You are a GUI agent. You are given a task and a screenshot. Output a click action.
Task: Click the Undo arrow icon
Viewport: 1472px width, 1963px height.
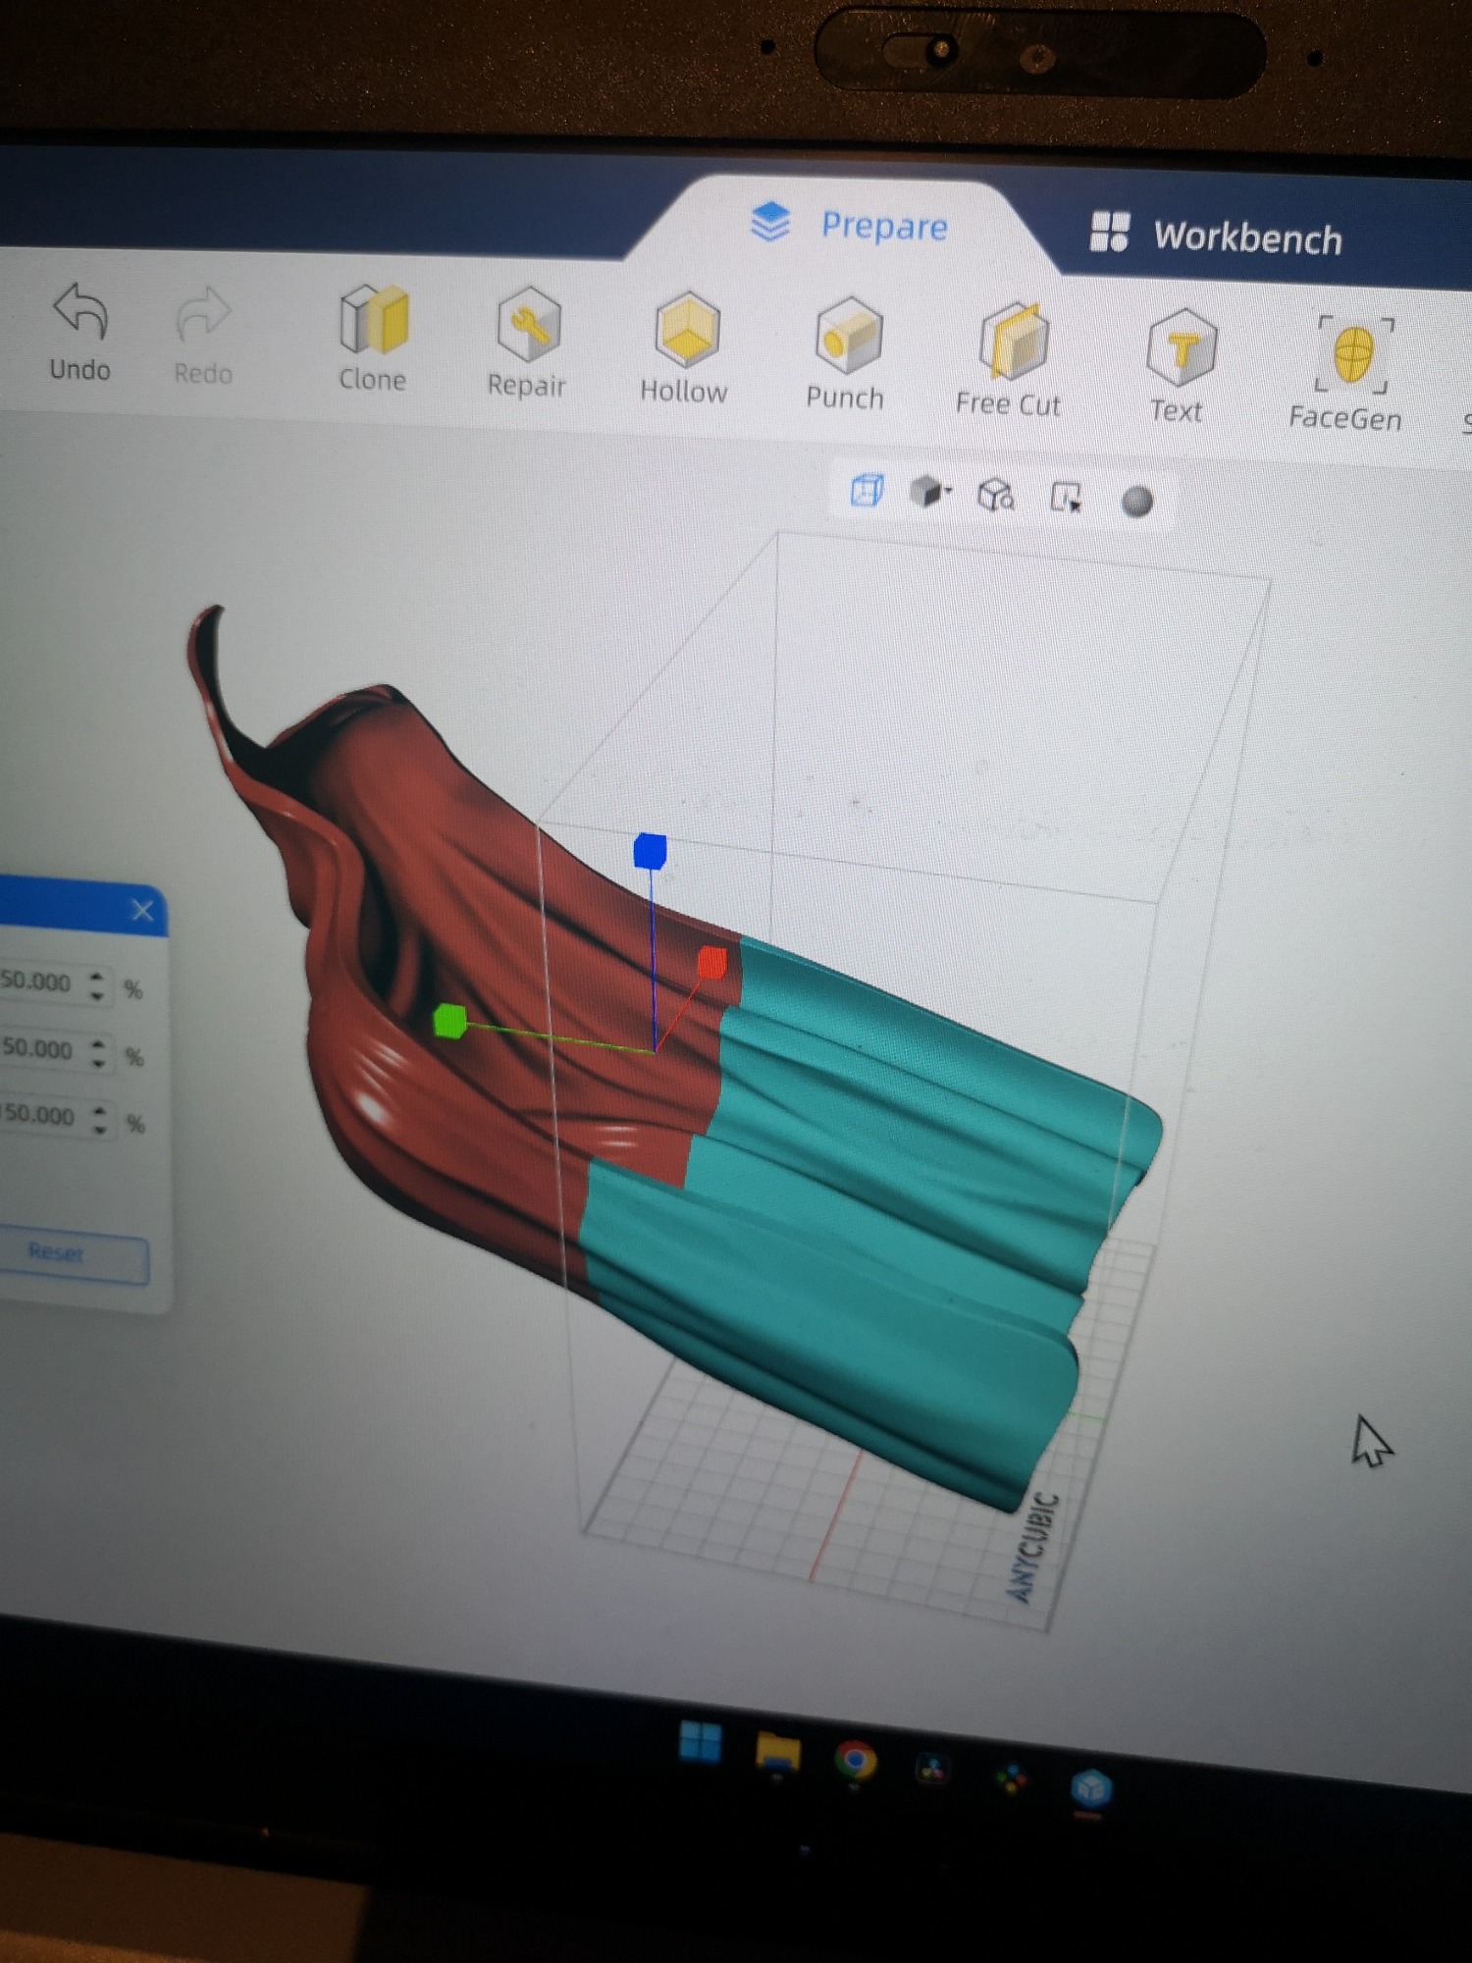[80, 312]
